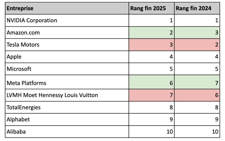This screenshot has height=141, width=225.
Task: Click TotalEnergies' 2025 rank cell
Action: [x=151, y=107]
